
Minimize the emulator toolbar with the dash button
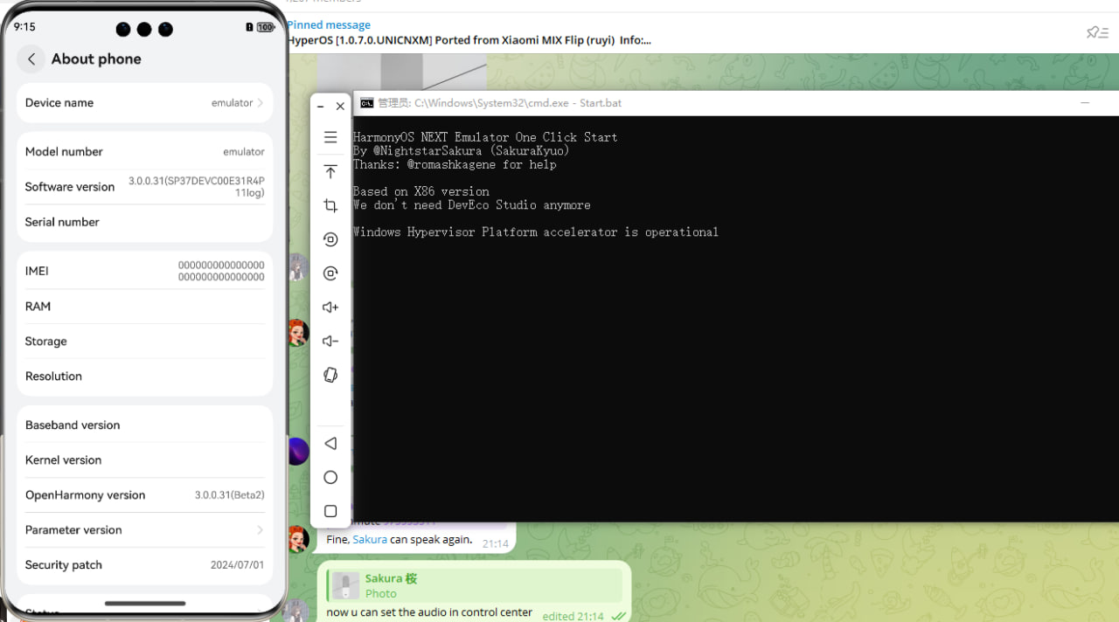click(x=321, y=106)
